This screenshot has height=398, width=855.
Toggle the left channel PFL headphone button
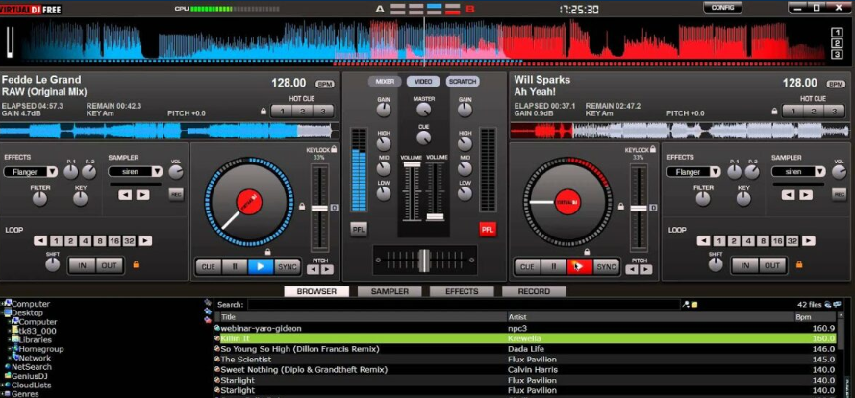point(358,229)
